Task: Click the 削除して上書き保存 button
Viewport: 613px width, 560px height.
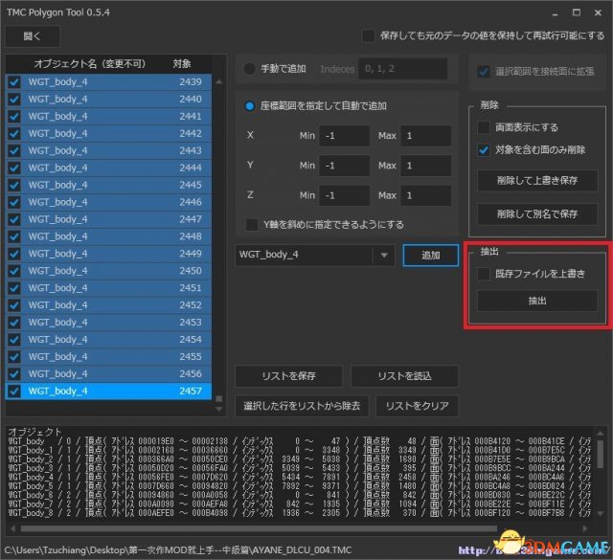Action: 536,182
